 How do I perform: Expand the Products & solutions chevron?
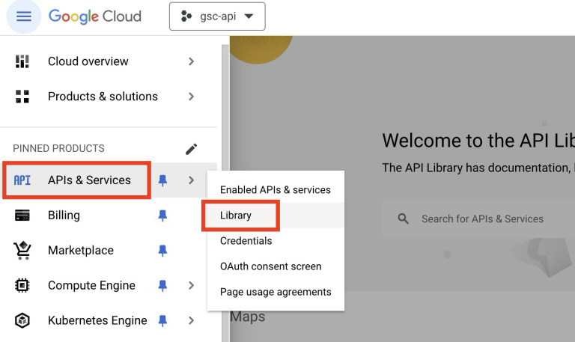[191, 97]
